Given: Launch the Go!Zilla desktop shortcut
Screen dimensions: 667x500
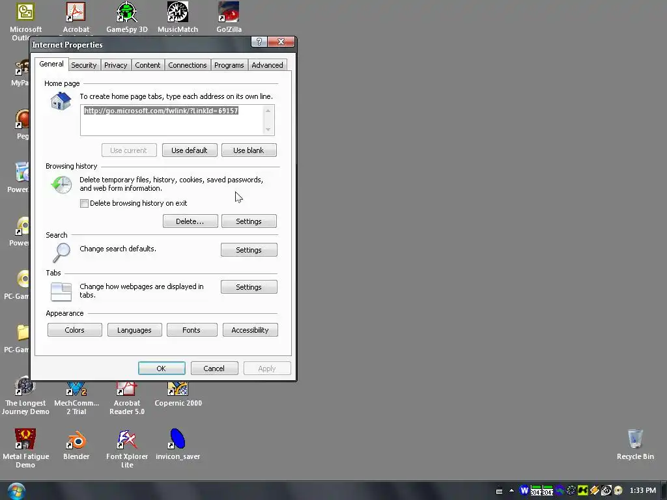Looking at the screenshot, I should point(229,18).
